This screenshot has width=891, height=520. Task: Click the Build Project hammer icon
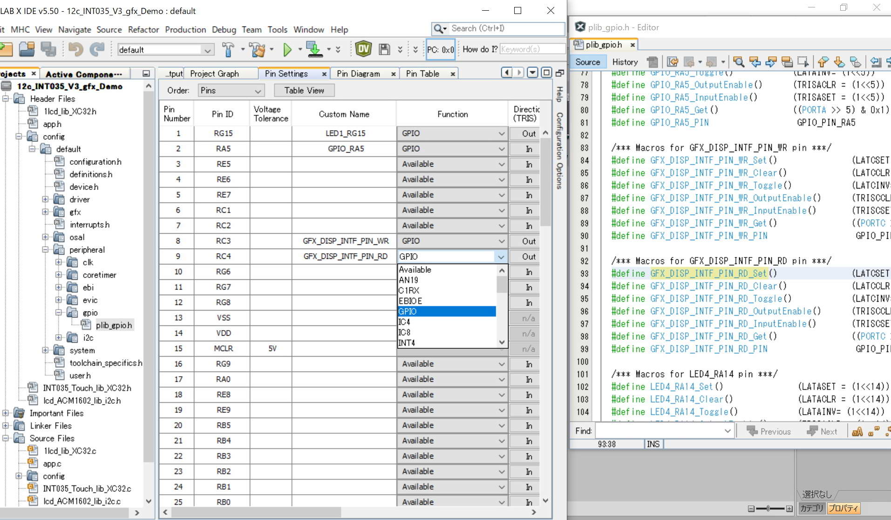[228, 49]
